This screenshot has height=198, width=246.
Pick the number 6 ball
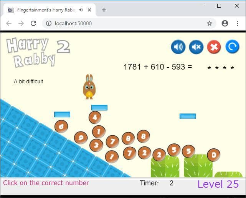pyautogui.click(x=61, y=127)
